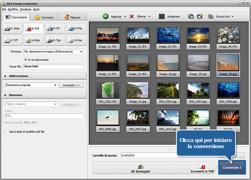Select the Image_02.JPG thumbnail

[x=138, y=36]
